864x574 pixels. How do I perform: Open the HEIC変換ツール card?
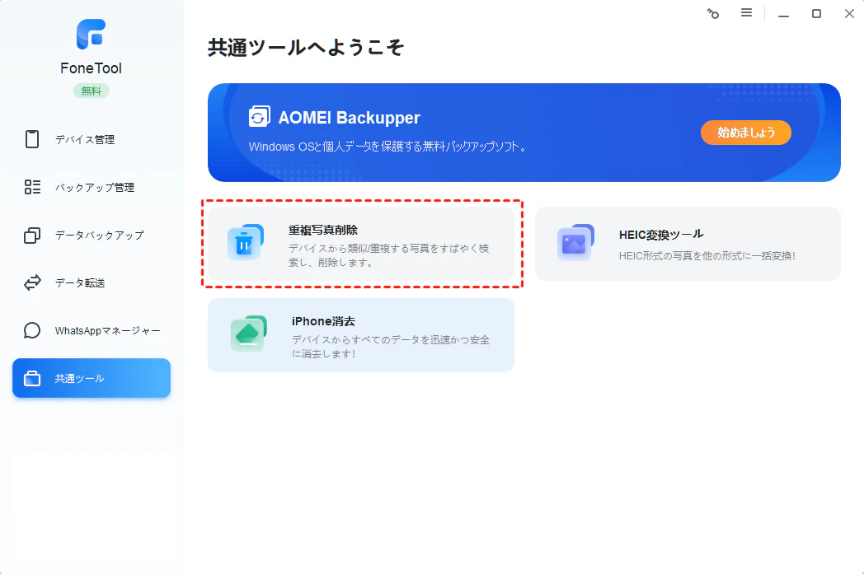click(x=688, y=244)
